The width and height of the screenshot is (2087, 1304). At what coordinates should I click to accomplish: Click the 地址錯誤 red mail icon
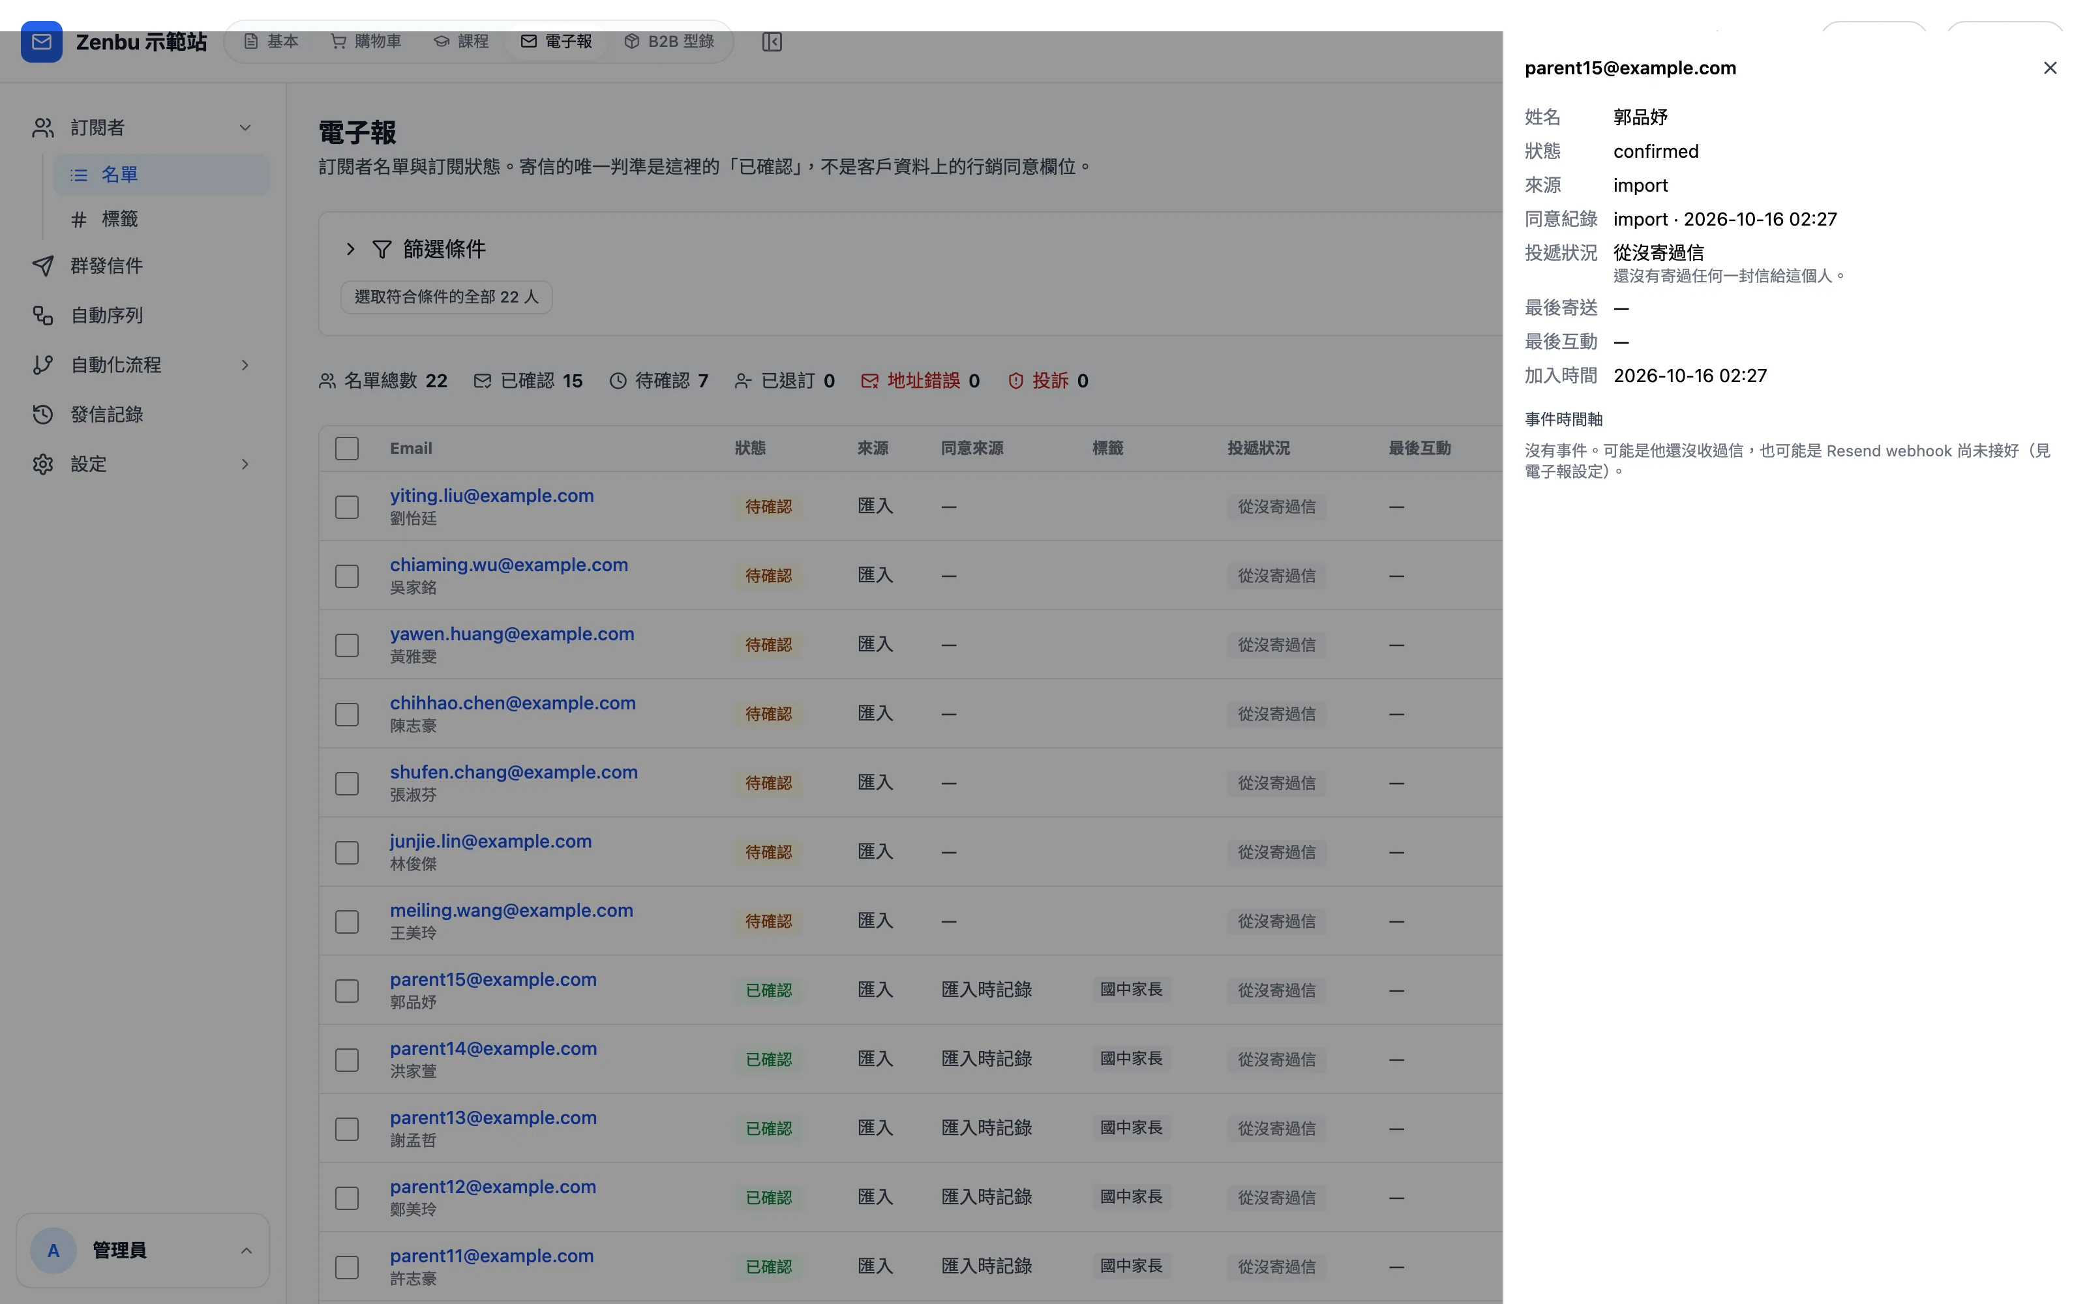click(x=869, y=380)
